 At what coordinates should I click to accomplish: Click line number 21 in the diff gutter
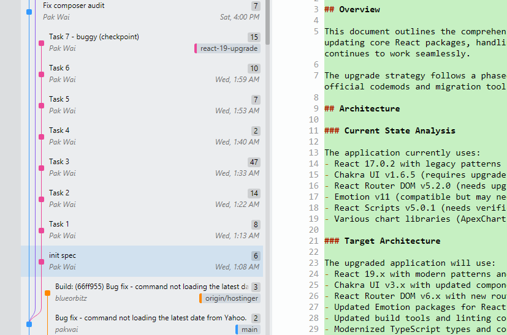pyautogui.click(x=314, y=241)
